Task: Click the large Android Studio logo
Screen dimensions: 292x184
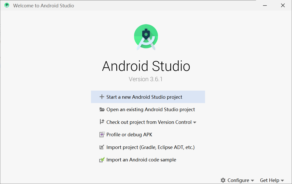Action: coord(146,37)
